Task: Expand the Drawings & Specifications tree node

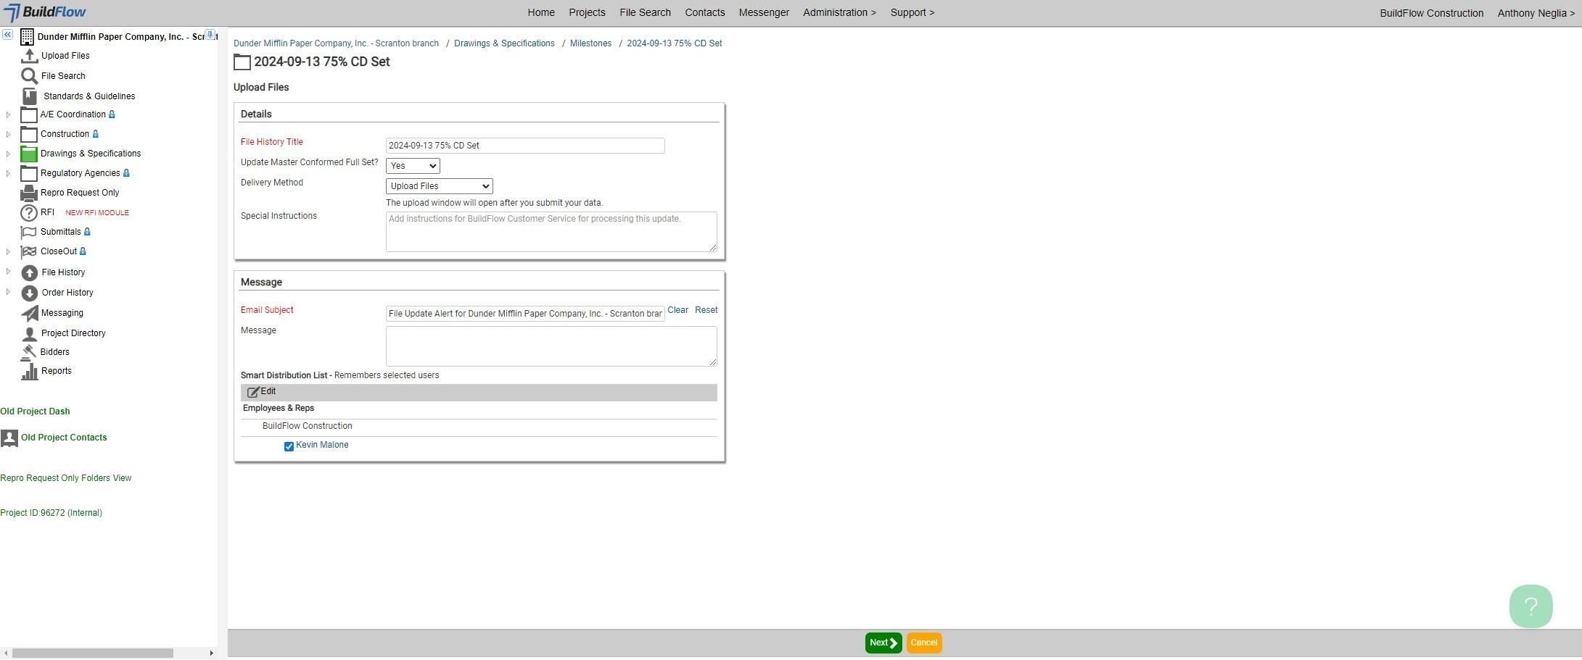Action: tap(8, 154)
